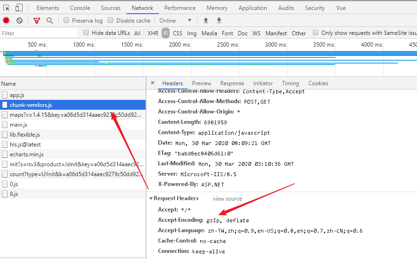Check Hide data URLs

tap(86, 32)
